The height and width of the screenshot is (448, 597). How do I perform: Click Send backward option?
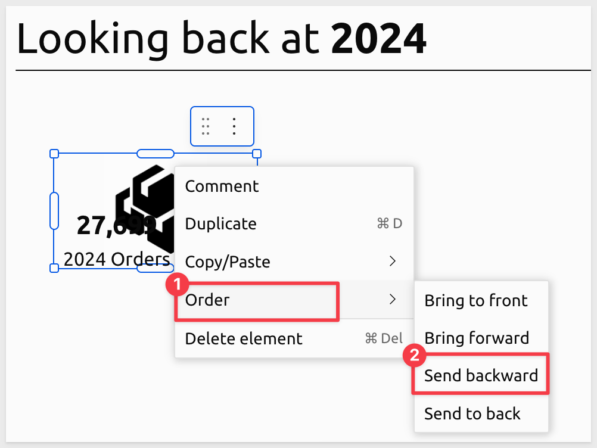[x=481, y=376]
